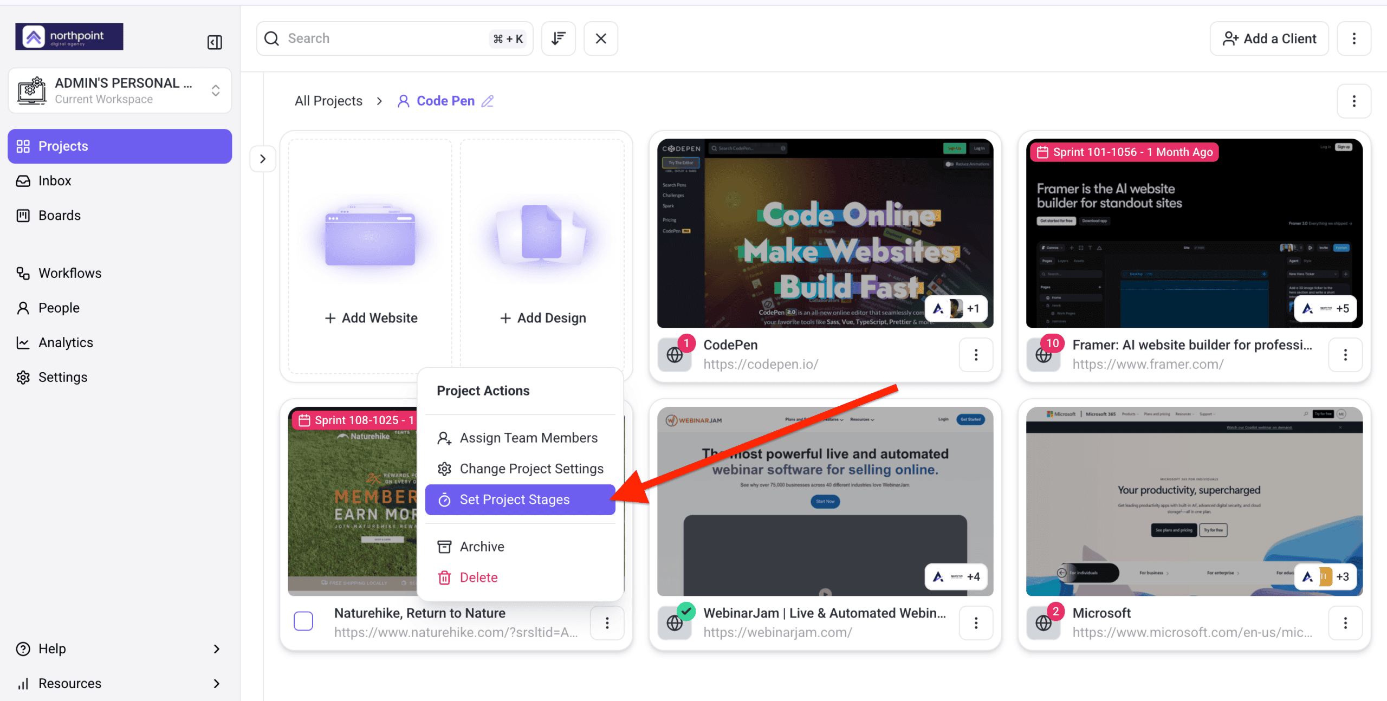Click Add a Client button

(1269, 38)
